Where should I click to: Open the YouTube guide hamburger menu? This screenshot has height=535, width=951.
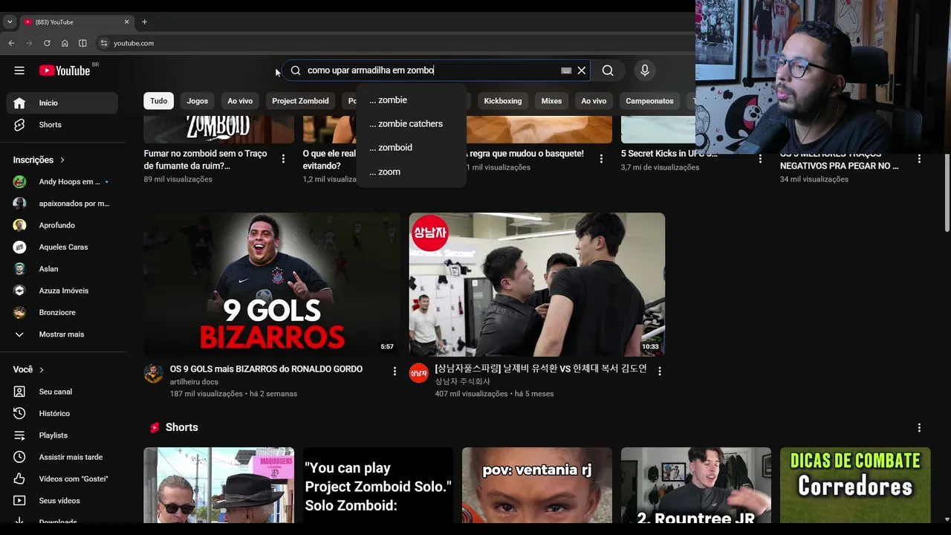tap(19, 71)
